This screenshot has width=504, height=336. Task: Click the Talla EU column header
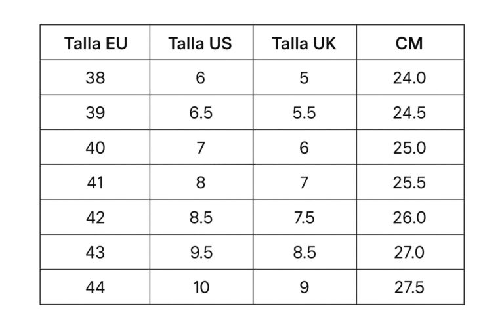(95, 43)
